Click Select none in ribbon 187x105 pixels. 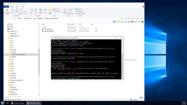click(79, 11)
